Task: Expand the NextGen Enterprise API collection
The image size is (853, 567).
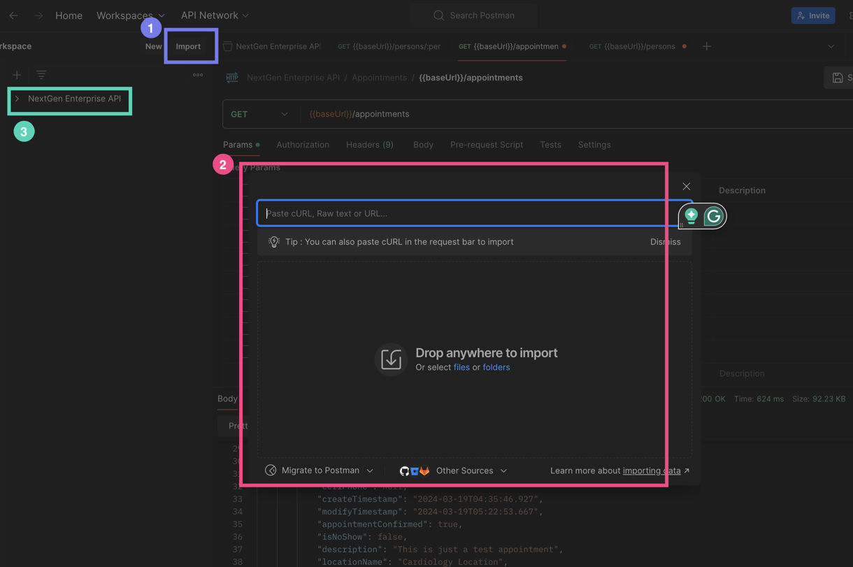Action: tap(17, 99)
